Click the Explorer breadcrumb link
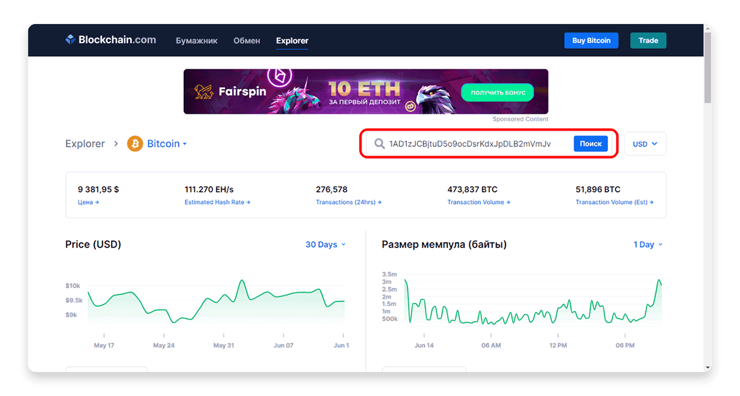 coord(85,144)
